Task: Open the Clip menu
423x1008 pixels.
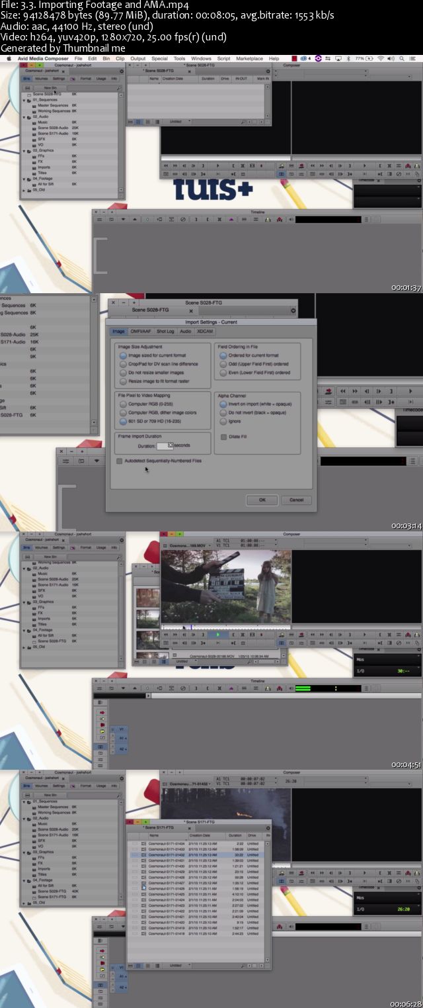Action: 120,58
